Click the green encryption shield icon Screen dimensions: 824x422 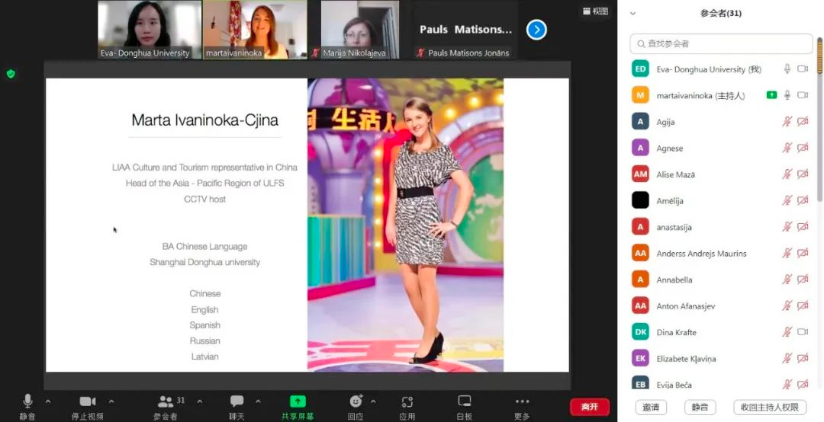click(x=11, y=74)
